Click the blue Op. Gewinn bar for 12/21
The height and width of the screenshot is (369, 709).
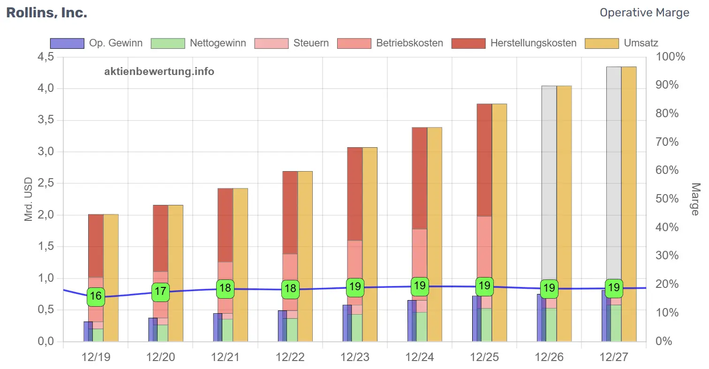218,327
